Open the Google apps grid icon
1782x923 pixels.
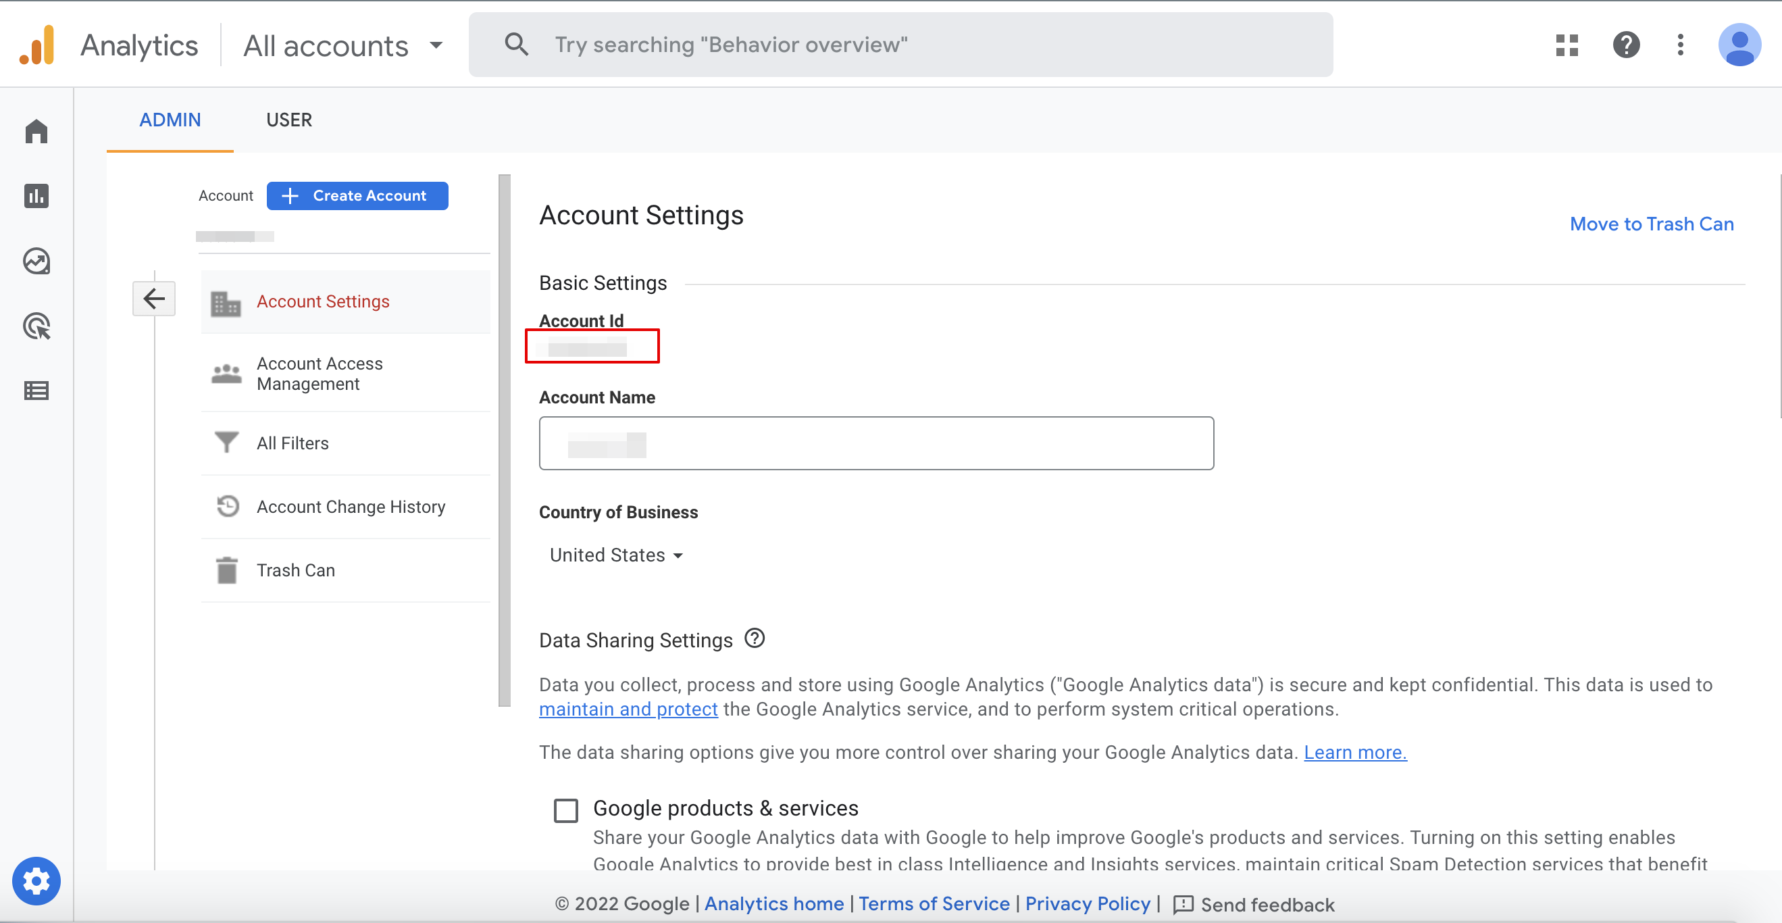click(1567, 45)
